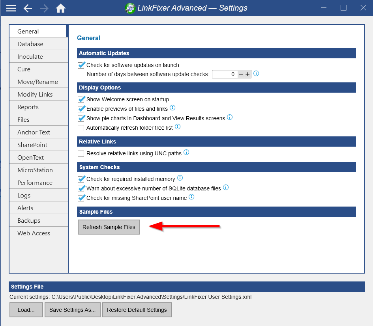Return to the Home screen
The width and height of the screenshot is (373, 326).
pos(61,8)
